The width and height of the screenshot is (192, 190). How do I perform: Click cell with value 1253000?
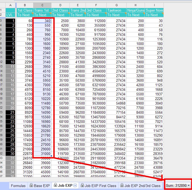pyautogui.click(x=96, y=39)
